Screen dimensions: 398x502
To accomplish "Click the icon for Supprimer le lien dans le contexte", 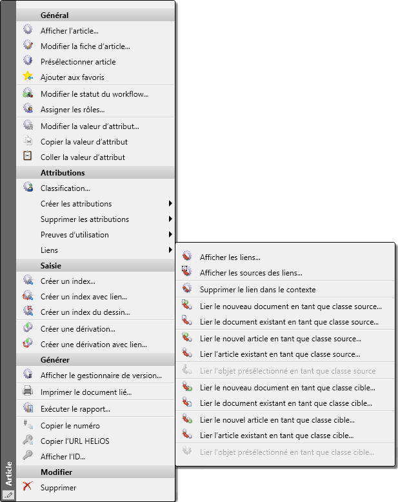I will pos(187,288).
